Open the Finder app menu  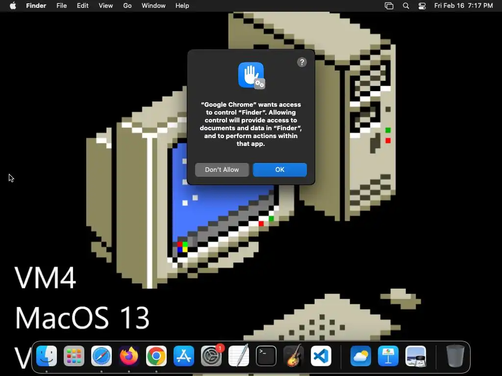36,6
